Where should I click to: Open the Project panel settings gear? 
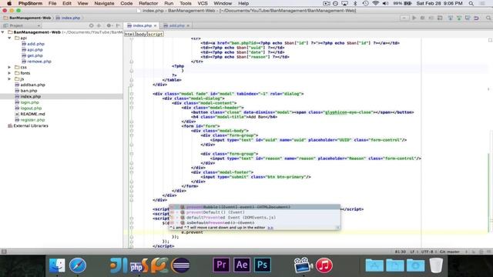coord(109,25)
